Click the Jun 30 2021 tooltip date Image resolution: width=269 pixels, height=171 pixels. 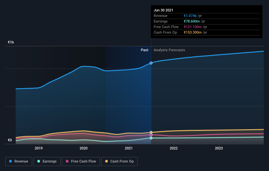pos(163,10)
